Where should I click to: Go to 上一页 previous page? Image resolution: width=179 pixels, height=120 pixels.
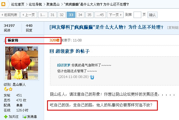[x=29, y=15]
